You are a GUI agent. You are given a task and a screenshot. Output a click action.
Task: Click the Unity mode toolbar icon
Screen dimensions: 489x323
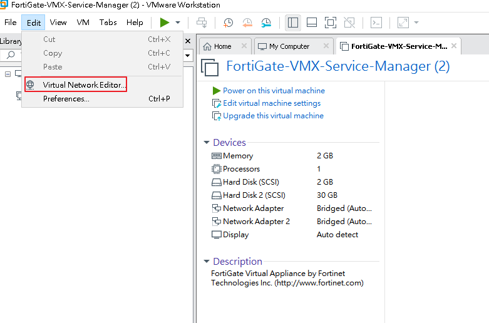pyautogui.click(x=349, y=23)
